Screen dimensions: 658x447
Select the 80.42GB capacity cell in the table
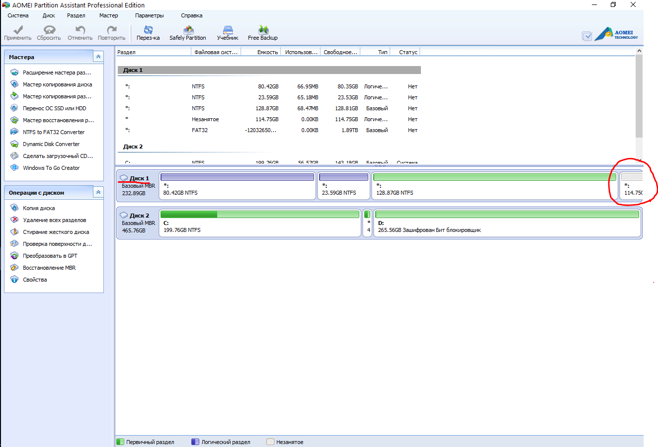coord(268,86)
